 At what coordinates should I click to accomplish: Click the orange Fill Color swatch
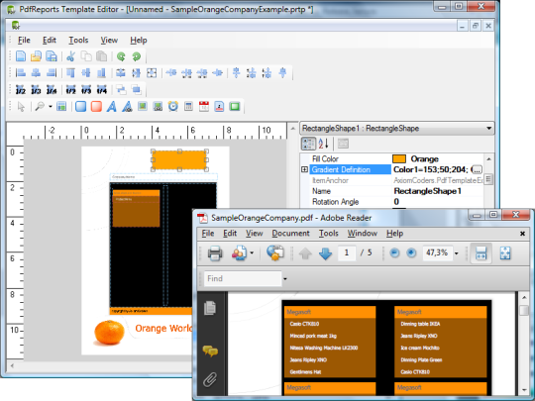(x=399, y=158)
